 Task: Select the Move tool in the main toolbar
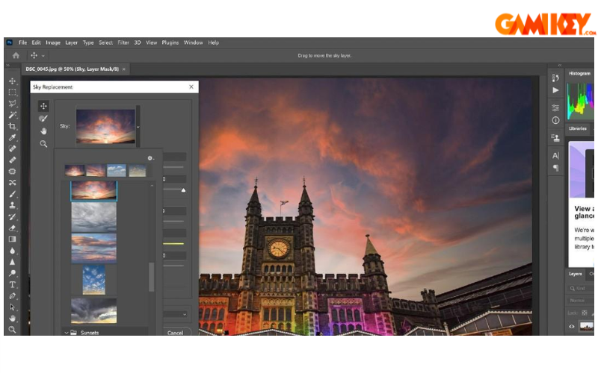pyautogui.click(x=12, y=81)
